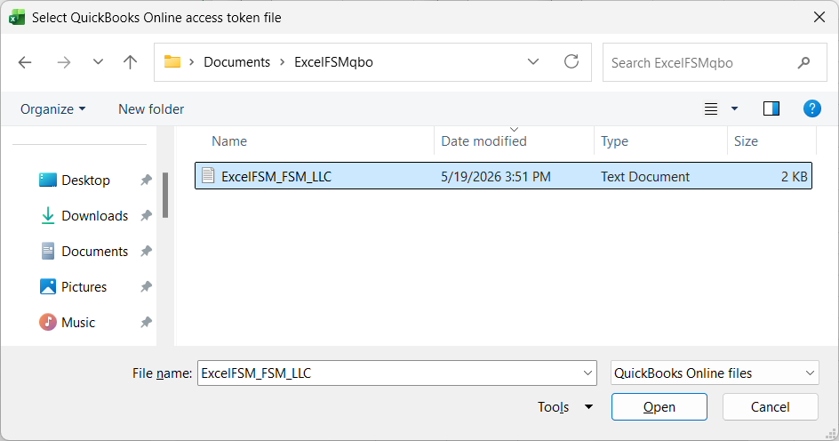Image resolution: width=839 pixels, height=441 pixels.
Task: Click the pin icon next to Desktop
Action: click(146, 180)
